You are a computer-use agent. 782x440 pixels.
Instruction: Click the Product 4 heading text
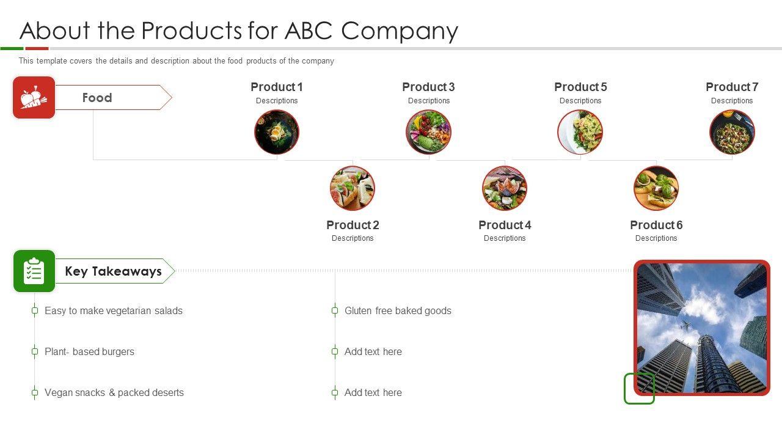point(505,225)
